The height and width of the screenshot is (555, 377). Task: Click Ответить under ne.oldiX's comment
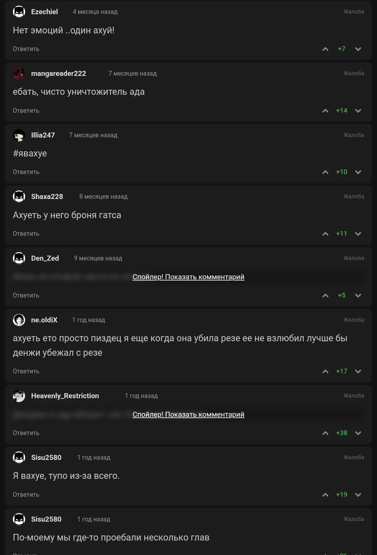click(x=26, y=371)
